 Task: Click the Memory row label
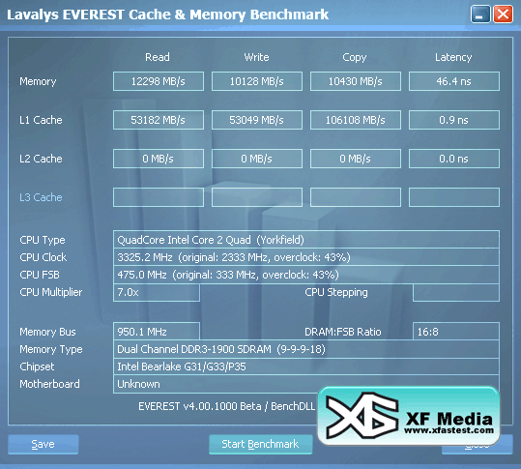[38, 81]
